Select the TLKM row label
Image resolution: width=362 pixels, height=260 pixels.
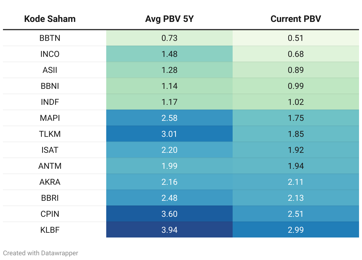pyautogui.click(x=50, y=134)
